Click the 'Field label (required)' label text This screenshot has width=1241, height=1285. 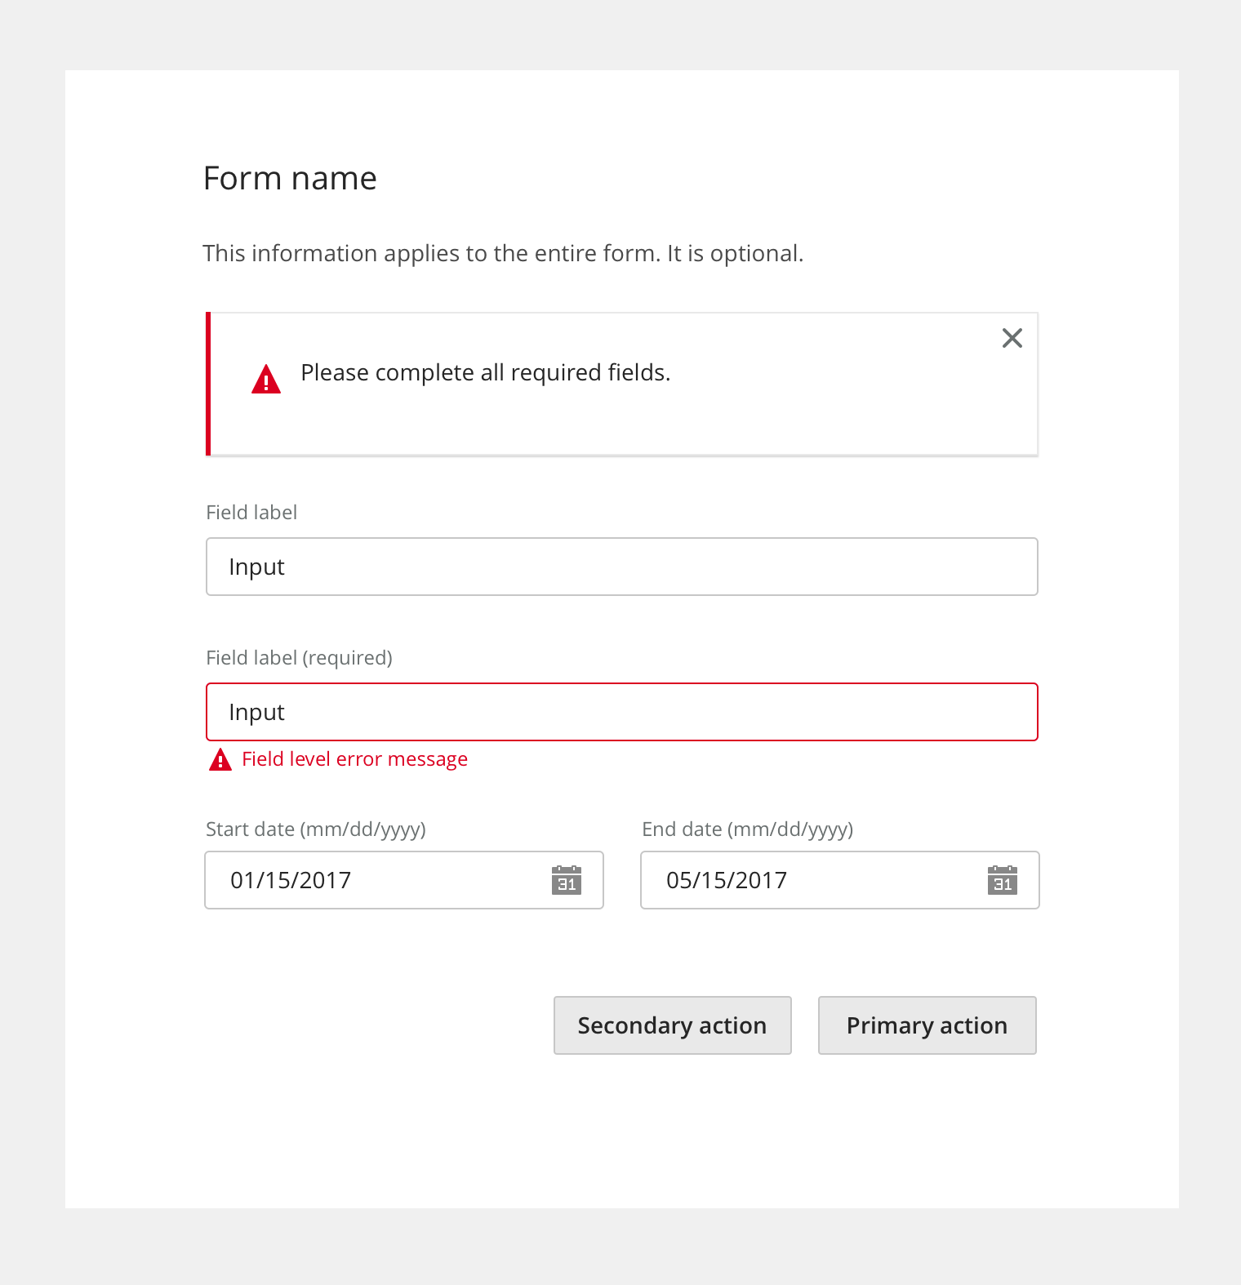pos(299,658)
